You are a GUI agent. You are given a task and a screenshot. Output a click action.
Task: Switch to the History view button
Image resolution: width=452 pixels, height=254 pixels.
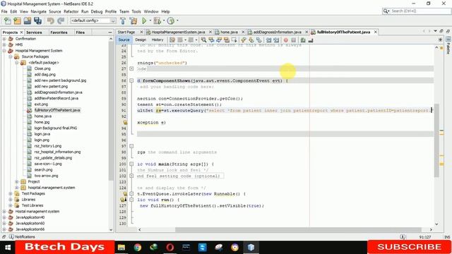click(157, 40)
